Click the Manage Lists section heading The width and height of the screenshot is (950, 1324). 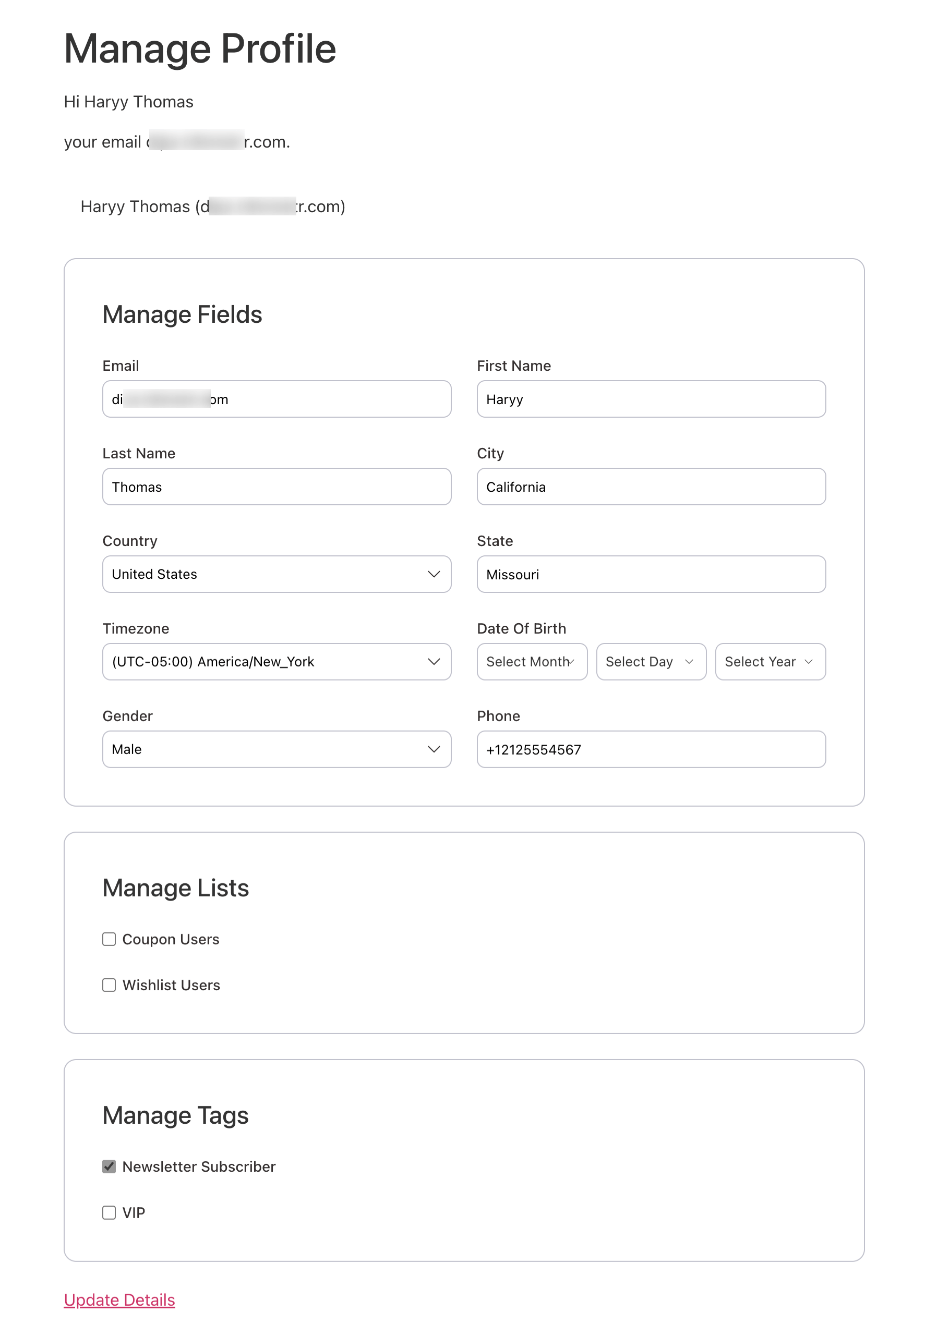point(175,888)
